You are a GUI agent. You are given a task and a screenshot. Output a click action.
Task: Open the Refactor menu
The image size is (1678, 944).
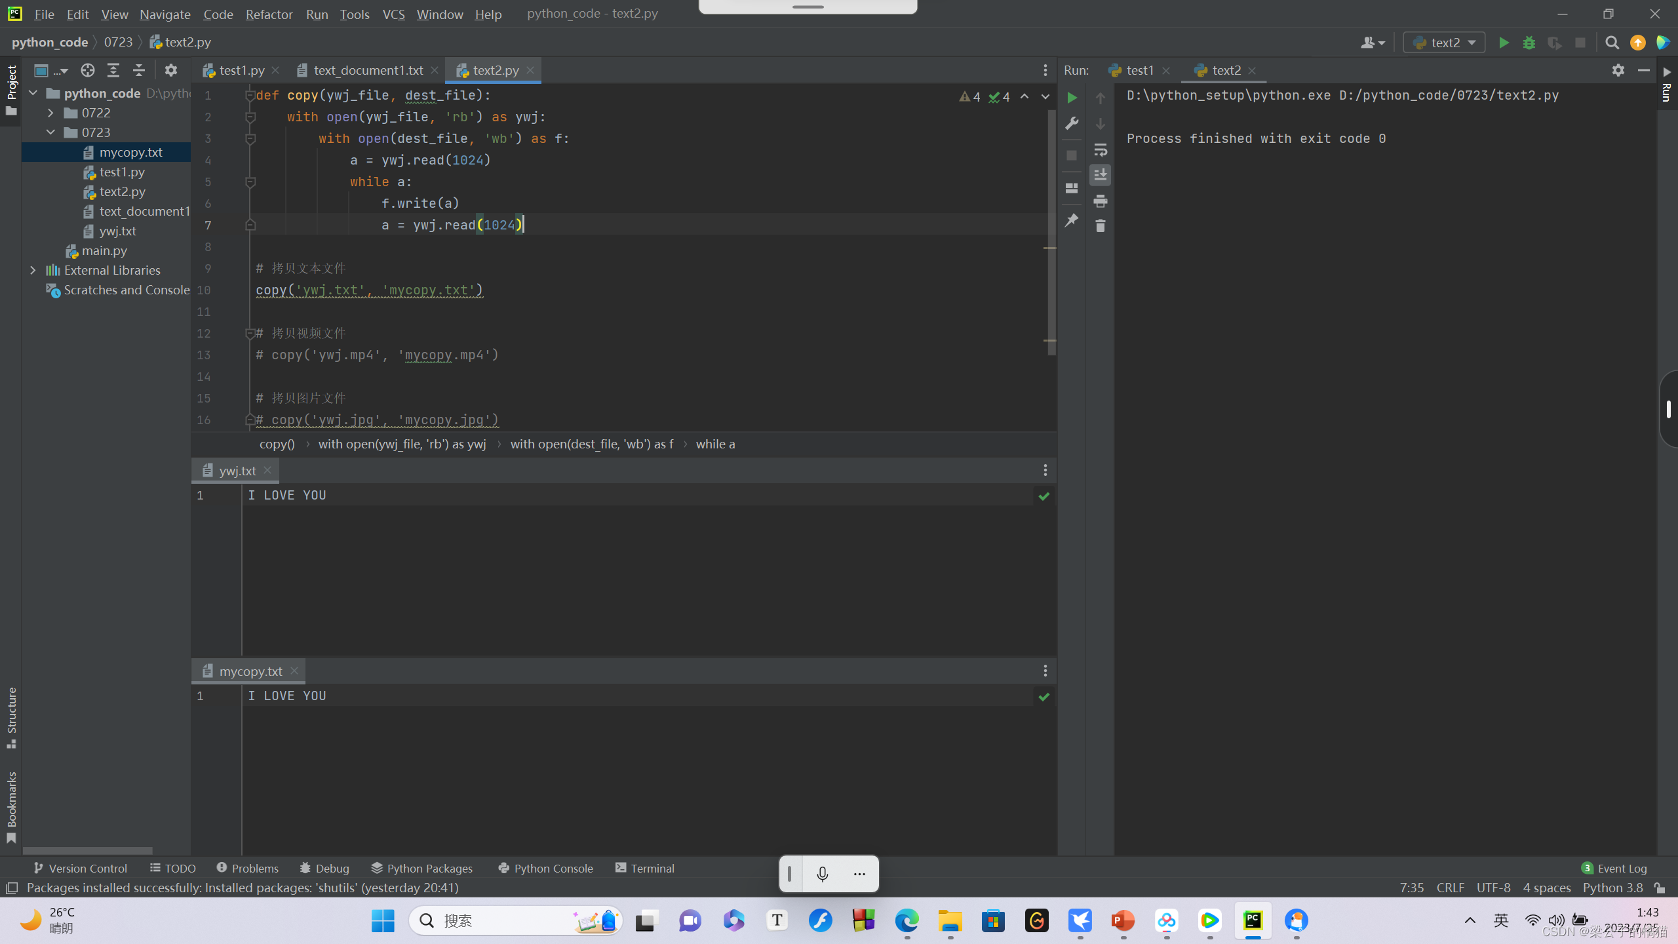point(269,14)
